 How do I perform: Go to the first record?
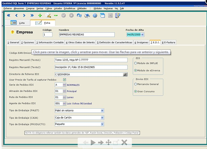click(9, 15)
